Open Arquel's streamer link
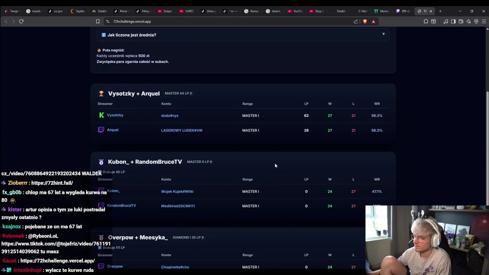This screenshot has width=489, height=275. [x=113, y=130]
